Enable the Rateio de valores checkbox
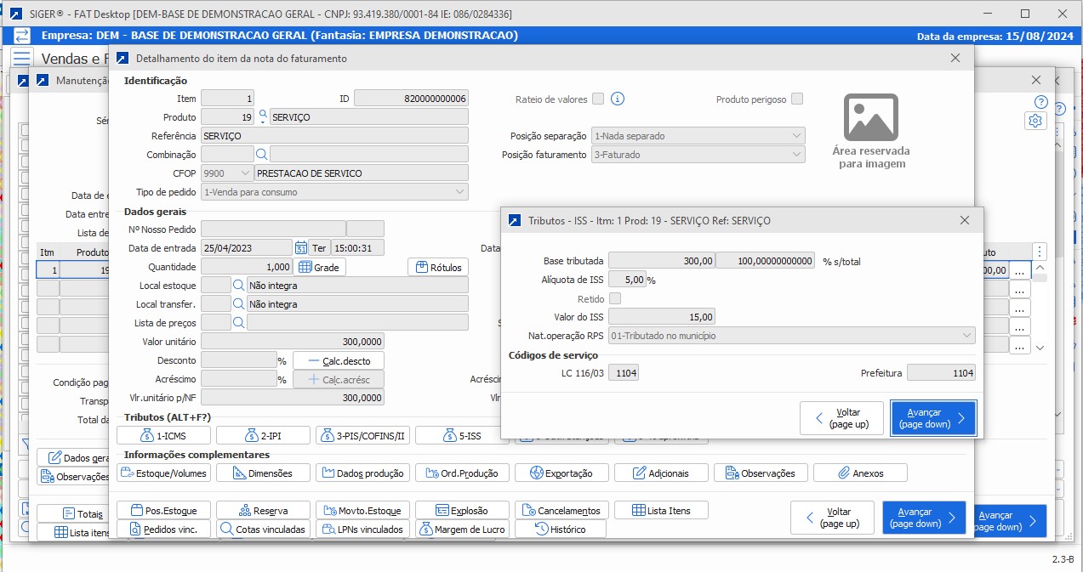Viewport: 1083px width, 572px height. coord(598,99)
